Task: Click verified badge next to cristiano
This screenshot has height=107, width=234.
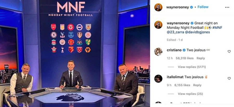Action: point(184,50)
